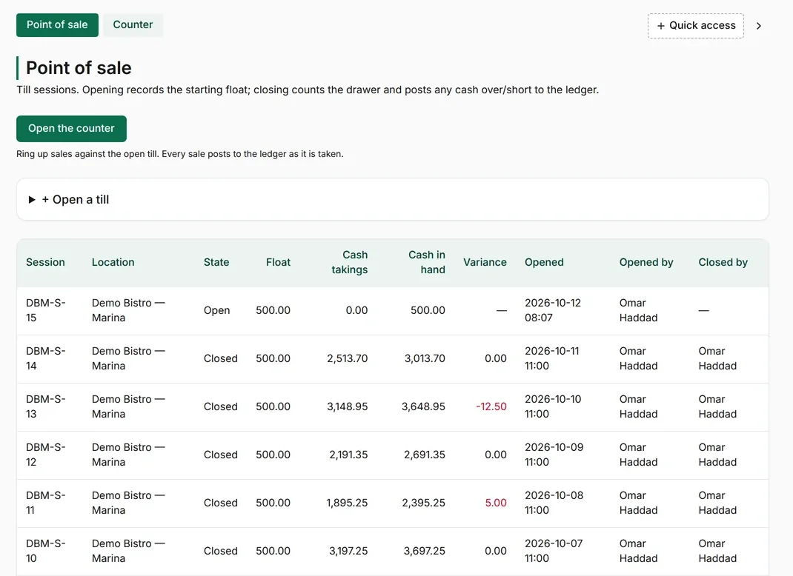Click the Float column header

[x=278, y=262]
